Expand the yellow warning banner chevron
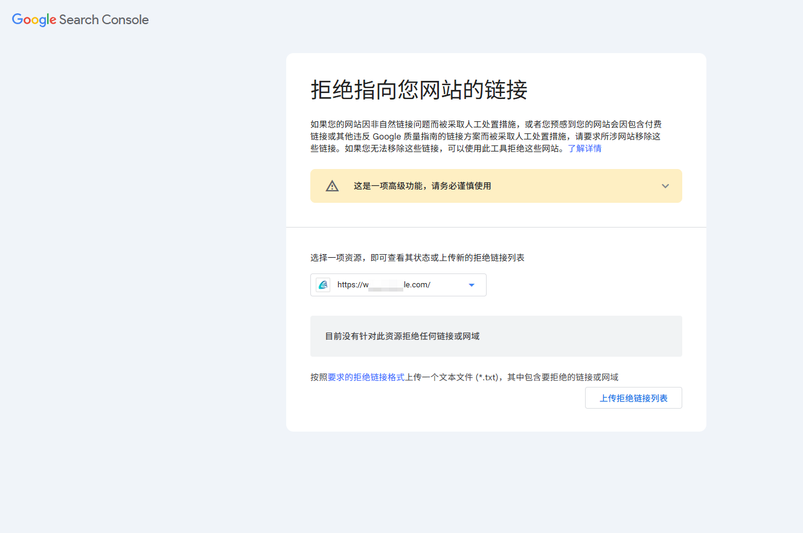Image resolution: width=803 pixels, height=533 pixels. pyautogui.click(x=665, y=186)
